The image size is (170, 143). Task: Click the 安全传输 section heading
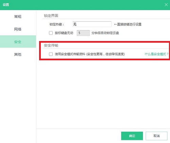pyautogui.click(x=51, y=45)
